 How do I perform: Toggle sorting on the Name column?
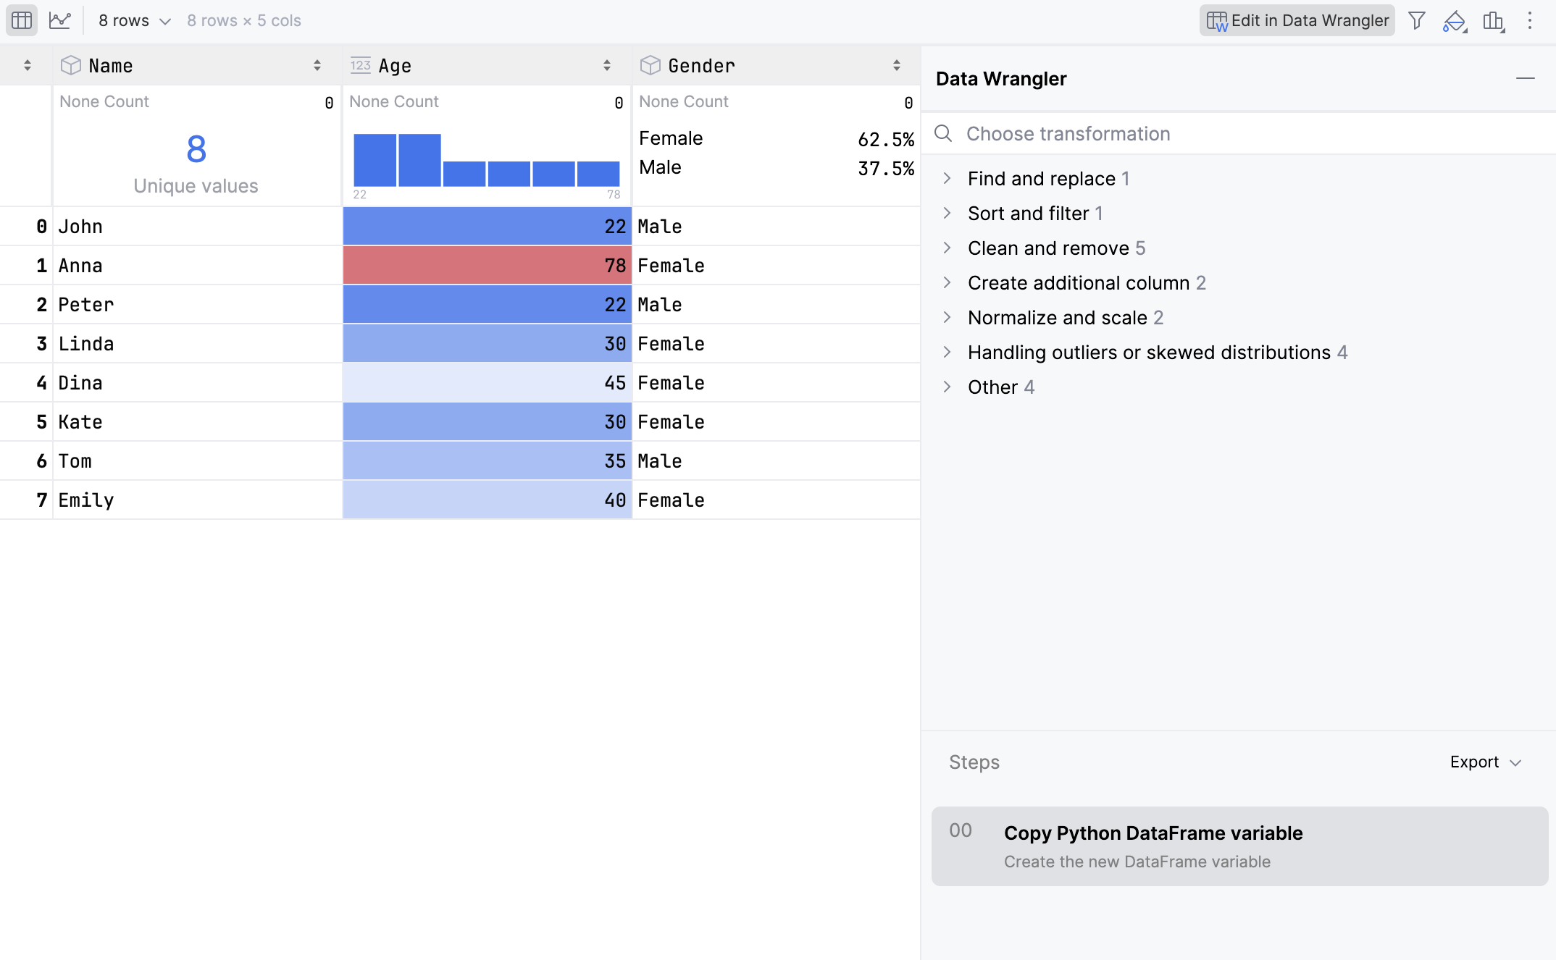click(317, 64)
